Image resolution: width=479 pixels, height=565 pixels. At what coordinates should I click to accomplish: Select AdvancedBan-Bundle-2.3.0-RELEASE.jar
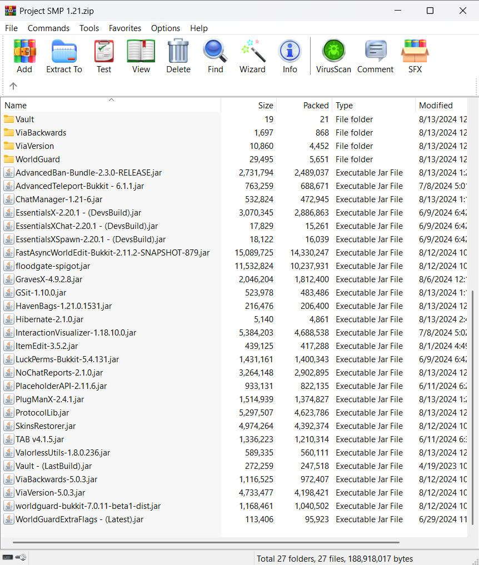click(x=88, y=173)
